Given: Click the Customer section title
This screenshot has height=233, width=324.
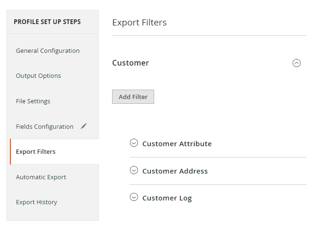Looking at the screenshot, I should pyautogui.click(x=131, y=63).
